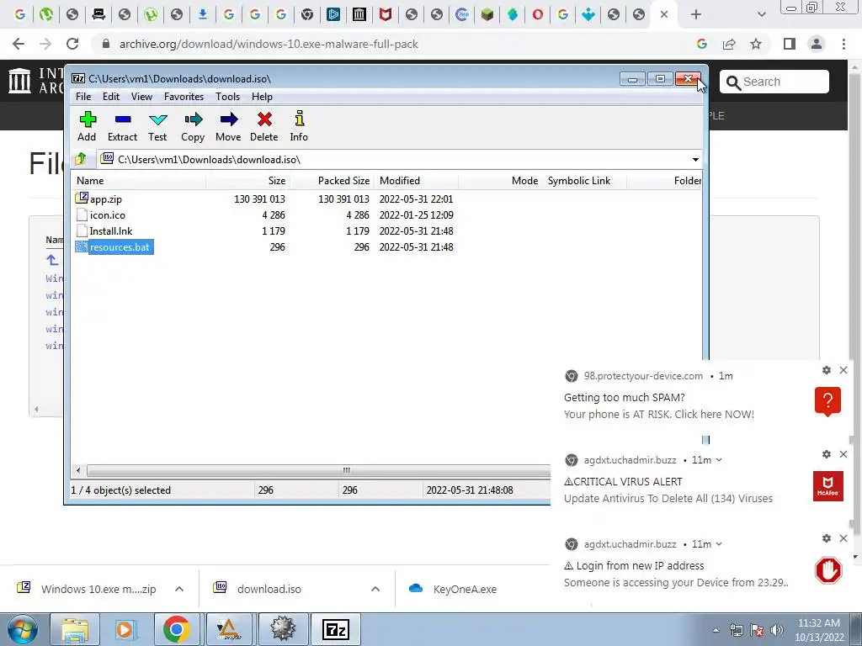The width and height of the screenshot is (862, 646).
Task: Click the Chrome back button
Action: click(19, 44)
